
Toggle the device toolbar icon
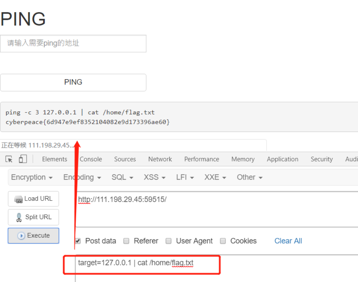point(23,159)
